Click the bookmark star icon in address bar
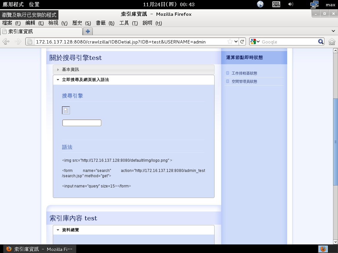Viewport: 338px width, 253px height. (x=230, y=42)
